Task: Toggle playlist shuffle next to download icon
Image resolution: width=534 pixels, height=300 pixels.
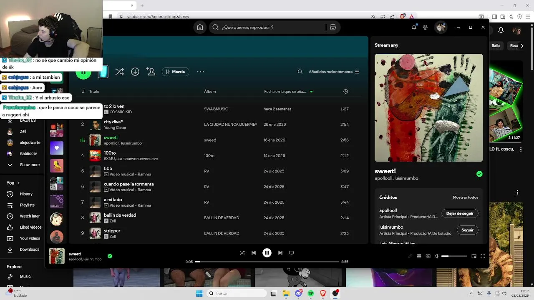Action: (119, 72)
